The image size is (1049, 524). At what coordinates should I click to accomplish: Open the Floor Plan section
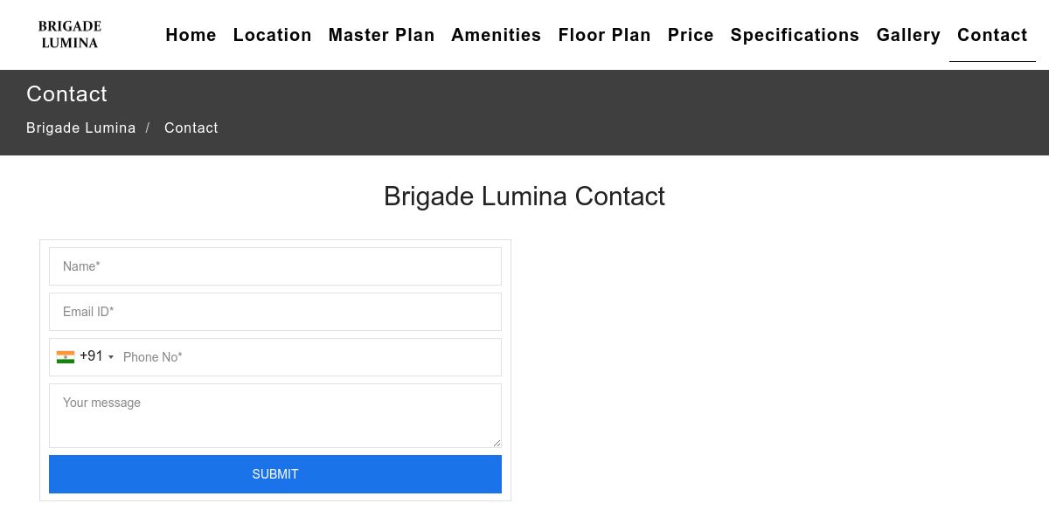tap(604, 35)
